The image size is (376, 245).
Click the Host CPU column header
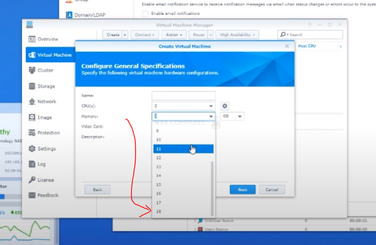tap(307, 46)
